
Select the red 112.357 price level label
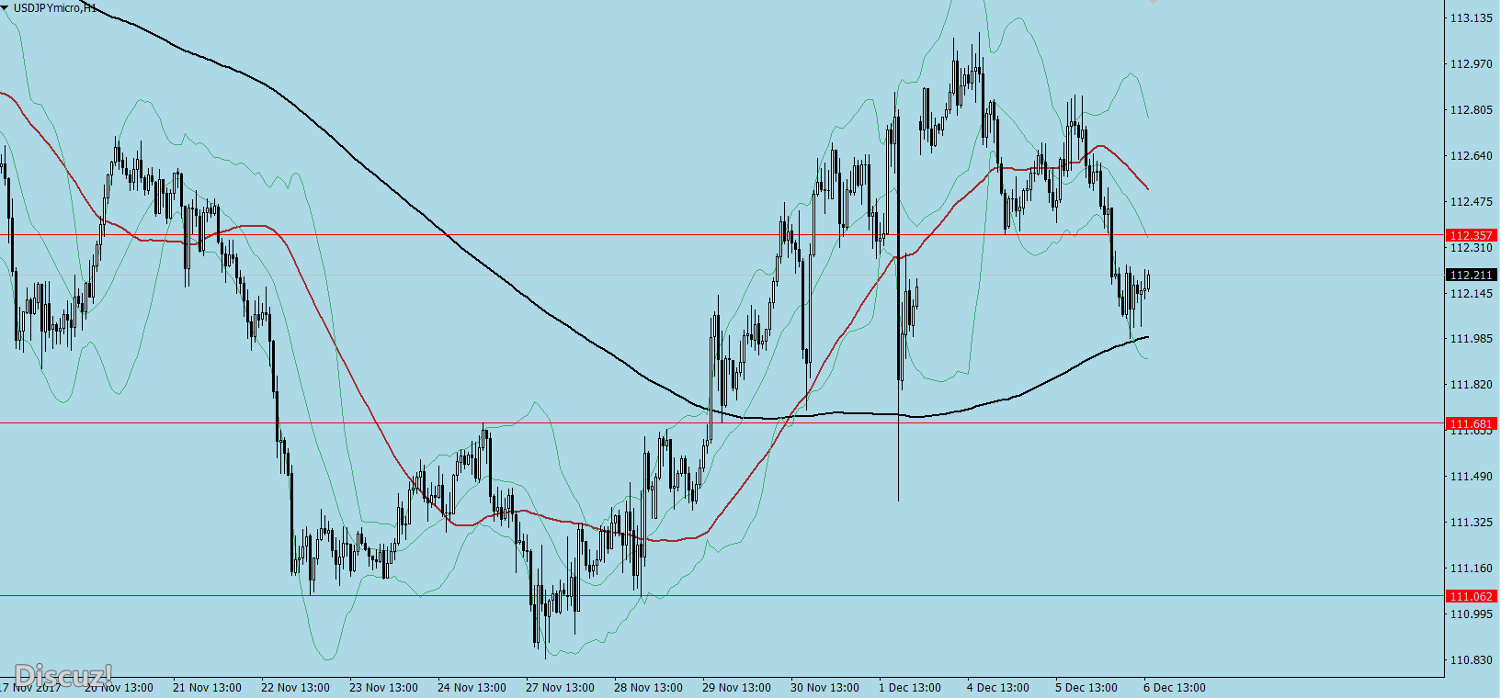click(x=1471, y=236)
